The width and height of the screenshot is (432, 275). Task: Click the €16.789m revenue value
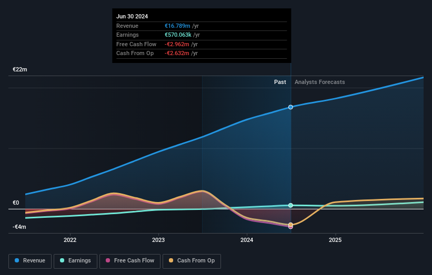pos(177,26)
